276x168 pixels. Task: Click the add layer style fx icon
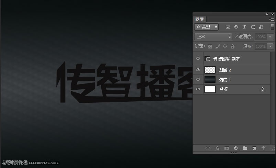click(217, 148)
